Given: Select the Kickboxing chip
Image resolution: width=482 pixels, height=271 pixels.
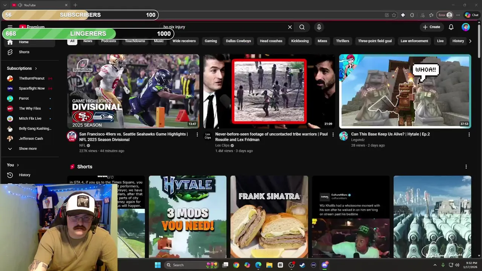Looking at the screenshot, I should coord(300,41).
